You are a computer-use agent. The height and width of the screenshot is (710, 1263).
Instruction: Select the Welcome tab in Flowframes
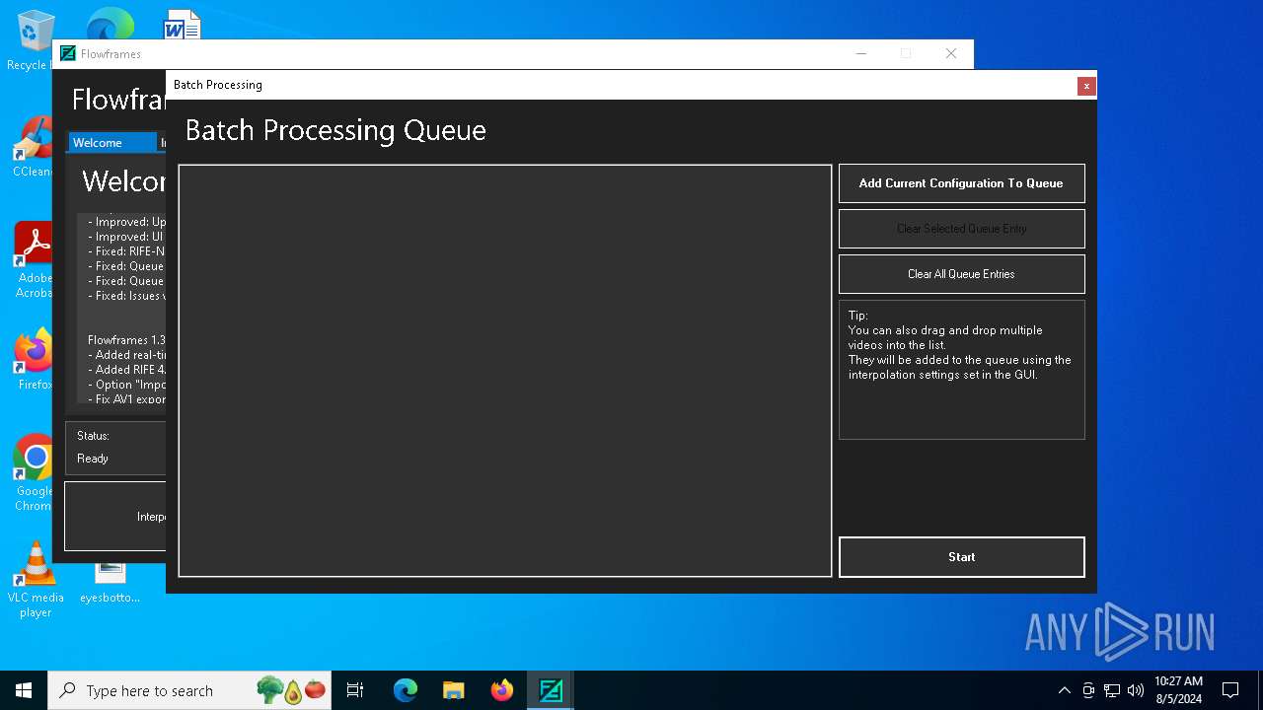pyautogui.click(x=111, y=143)
